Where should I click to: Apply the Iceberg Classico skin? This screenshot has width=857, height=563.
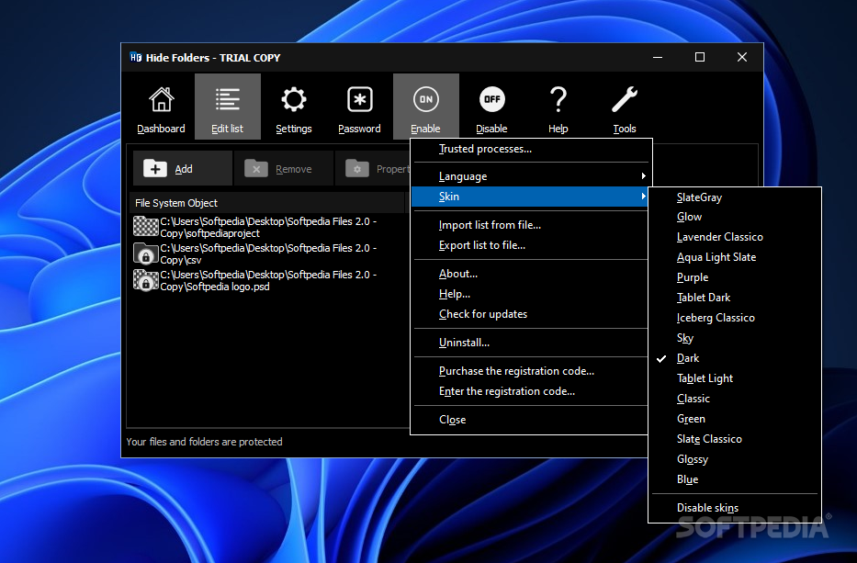735,318
